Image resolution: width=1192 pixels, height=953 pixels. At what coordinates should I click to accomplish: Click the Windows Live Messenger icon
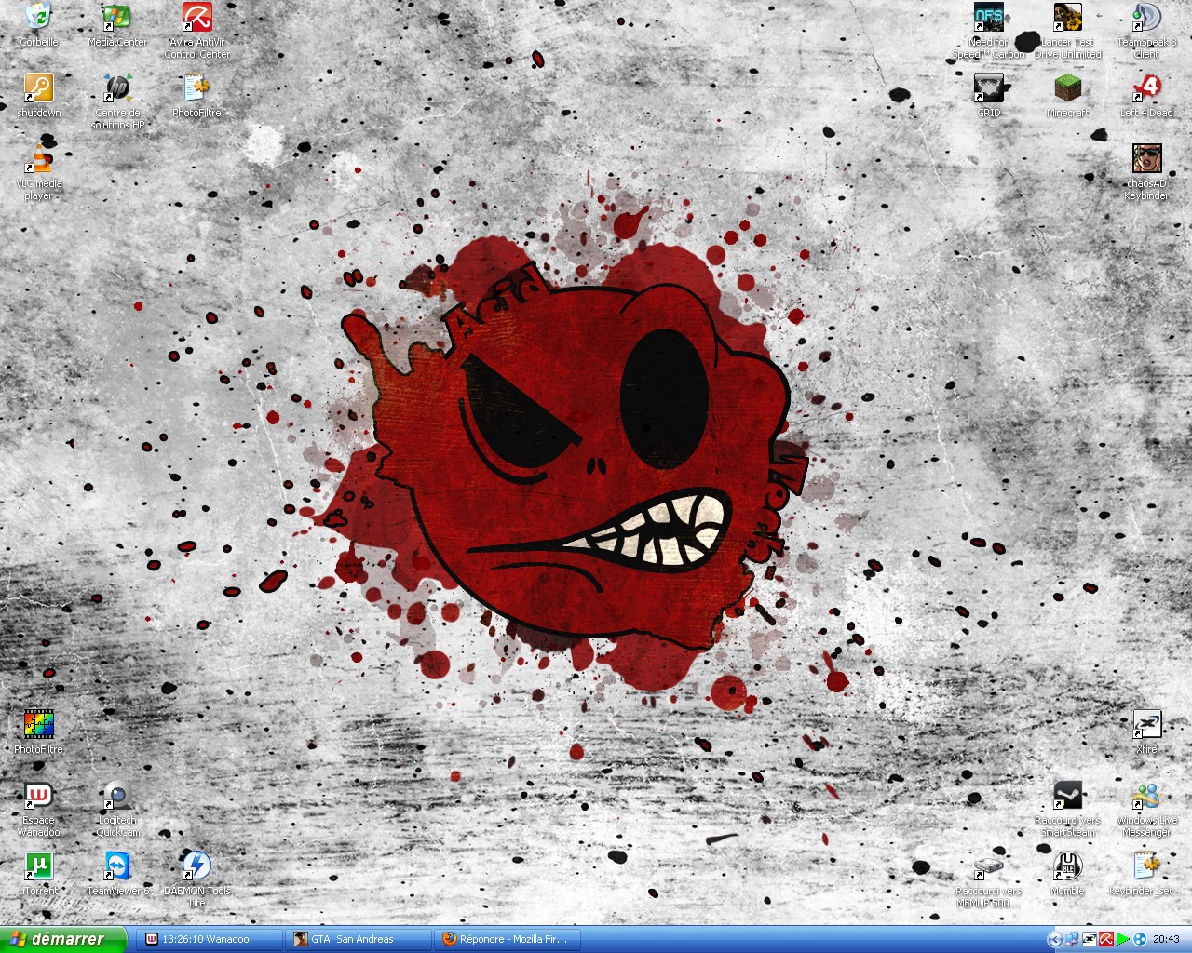click(x=1146, y=797)
